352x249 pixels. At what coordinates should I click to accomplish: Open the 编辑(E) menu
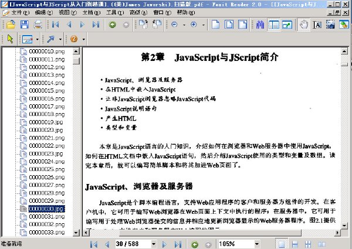pyautogui.click(x=44, y=12)
